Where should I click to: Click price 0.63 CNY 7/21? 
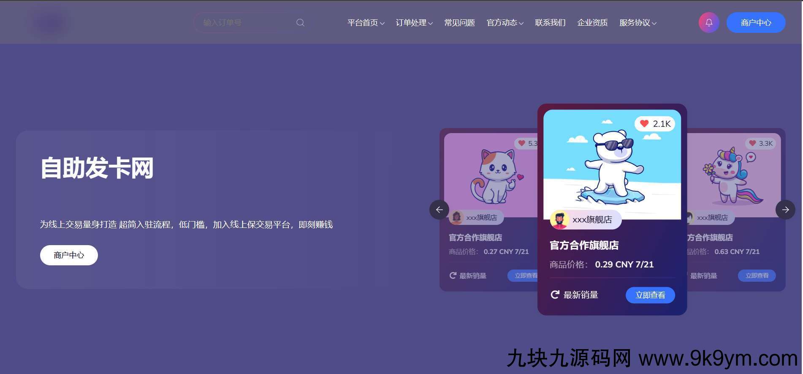pos(737,251)
